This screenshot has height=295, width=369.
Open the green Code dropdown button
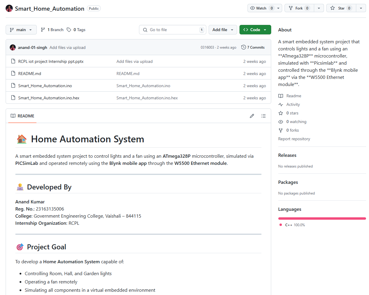point(255,30)
